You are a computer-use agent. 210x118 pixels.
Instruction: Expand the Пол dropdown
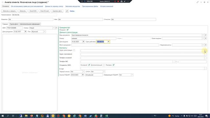tap(45, 31)
